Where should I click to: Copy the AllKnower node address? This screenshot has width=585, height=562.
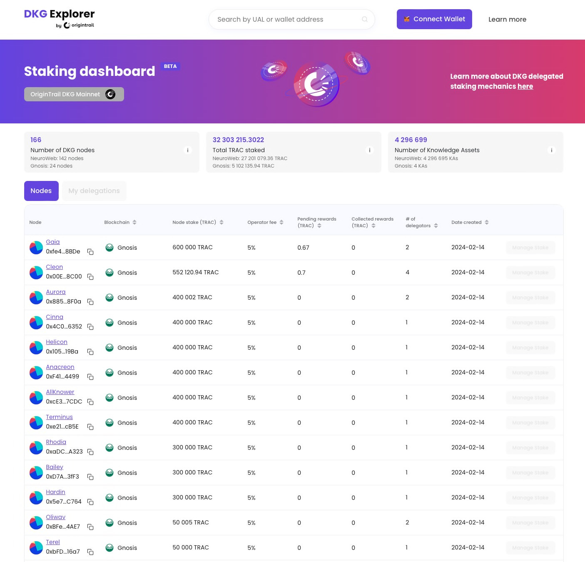tap(90, 402)
